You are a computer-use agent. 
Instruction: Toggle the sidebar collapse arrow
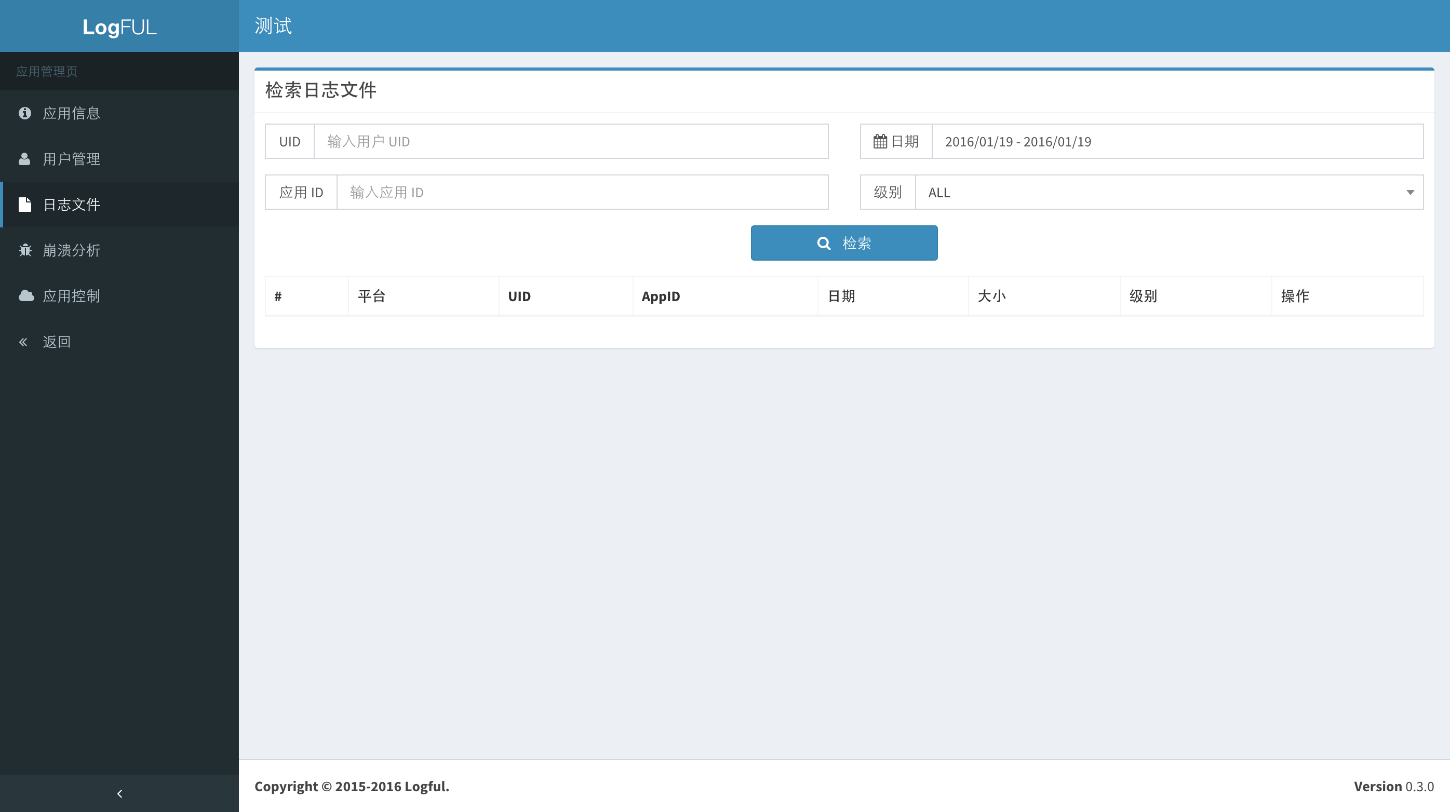pyautogui.click(x=119, y=793)
